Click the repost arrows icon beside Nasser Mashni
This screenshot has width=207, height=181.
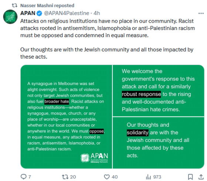tap(14, 6)
